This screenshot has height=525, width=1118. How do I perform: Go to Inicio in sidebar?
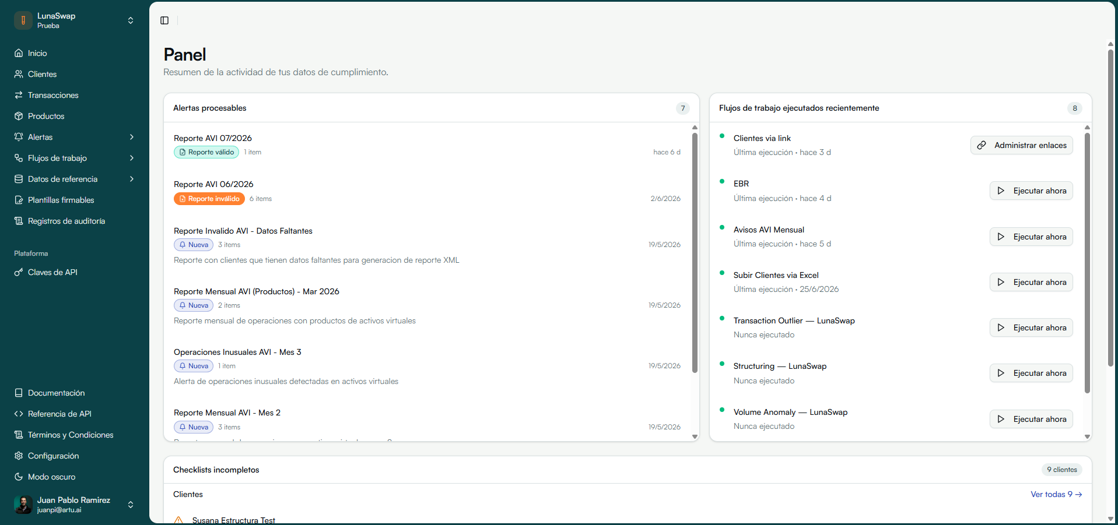tap(75, 53)
